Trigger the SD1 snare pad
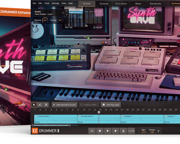Screen dimensions: 180x144 point(130,60)
